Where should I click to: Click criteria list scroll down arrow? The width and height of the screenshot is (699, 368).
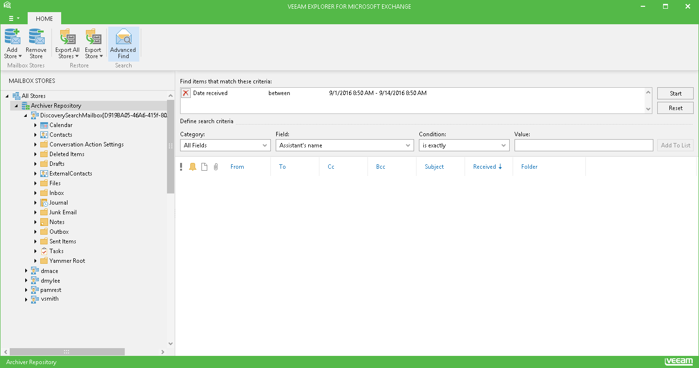(x=649, y=110)
